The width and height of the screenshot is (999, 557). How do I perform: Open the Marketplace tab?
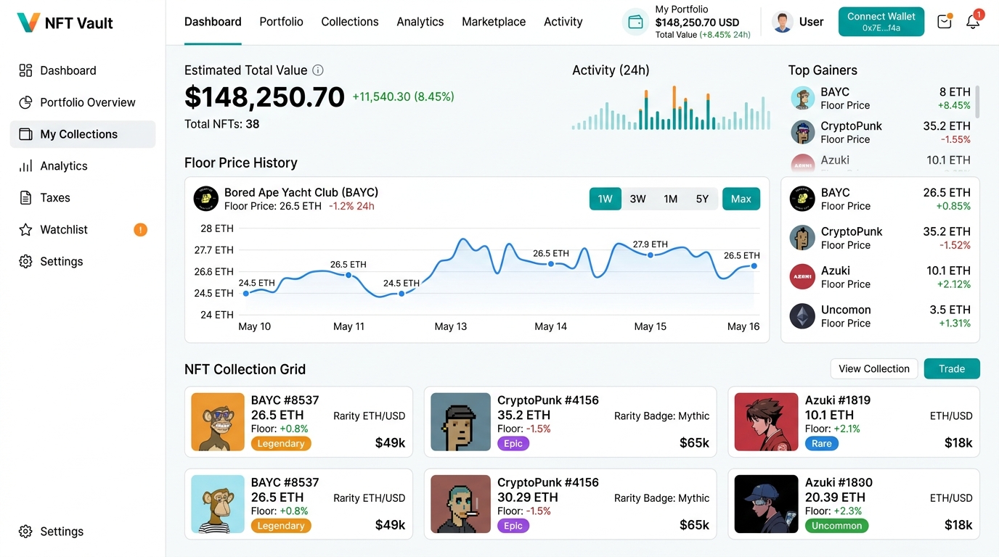point(494,22)
